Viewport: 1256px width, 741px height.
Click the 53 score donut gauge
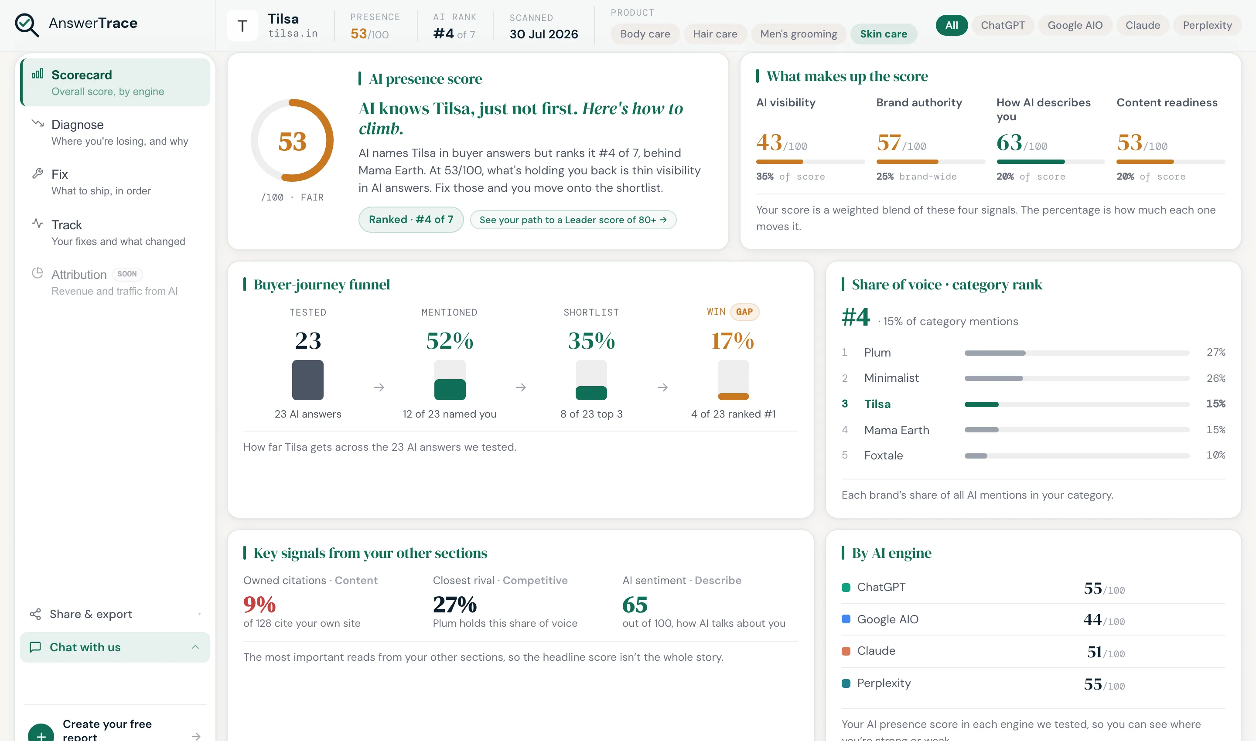click(292, 140)
